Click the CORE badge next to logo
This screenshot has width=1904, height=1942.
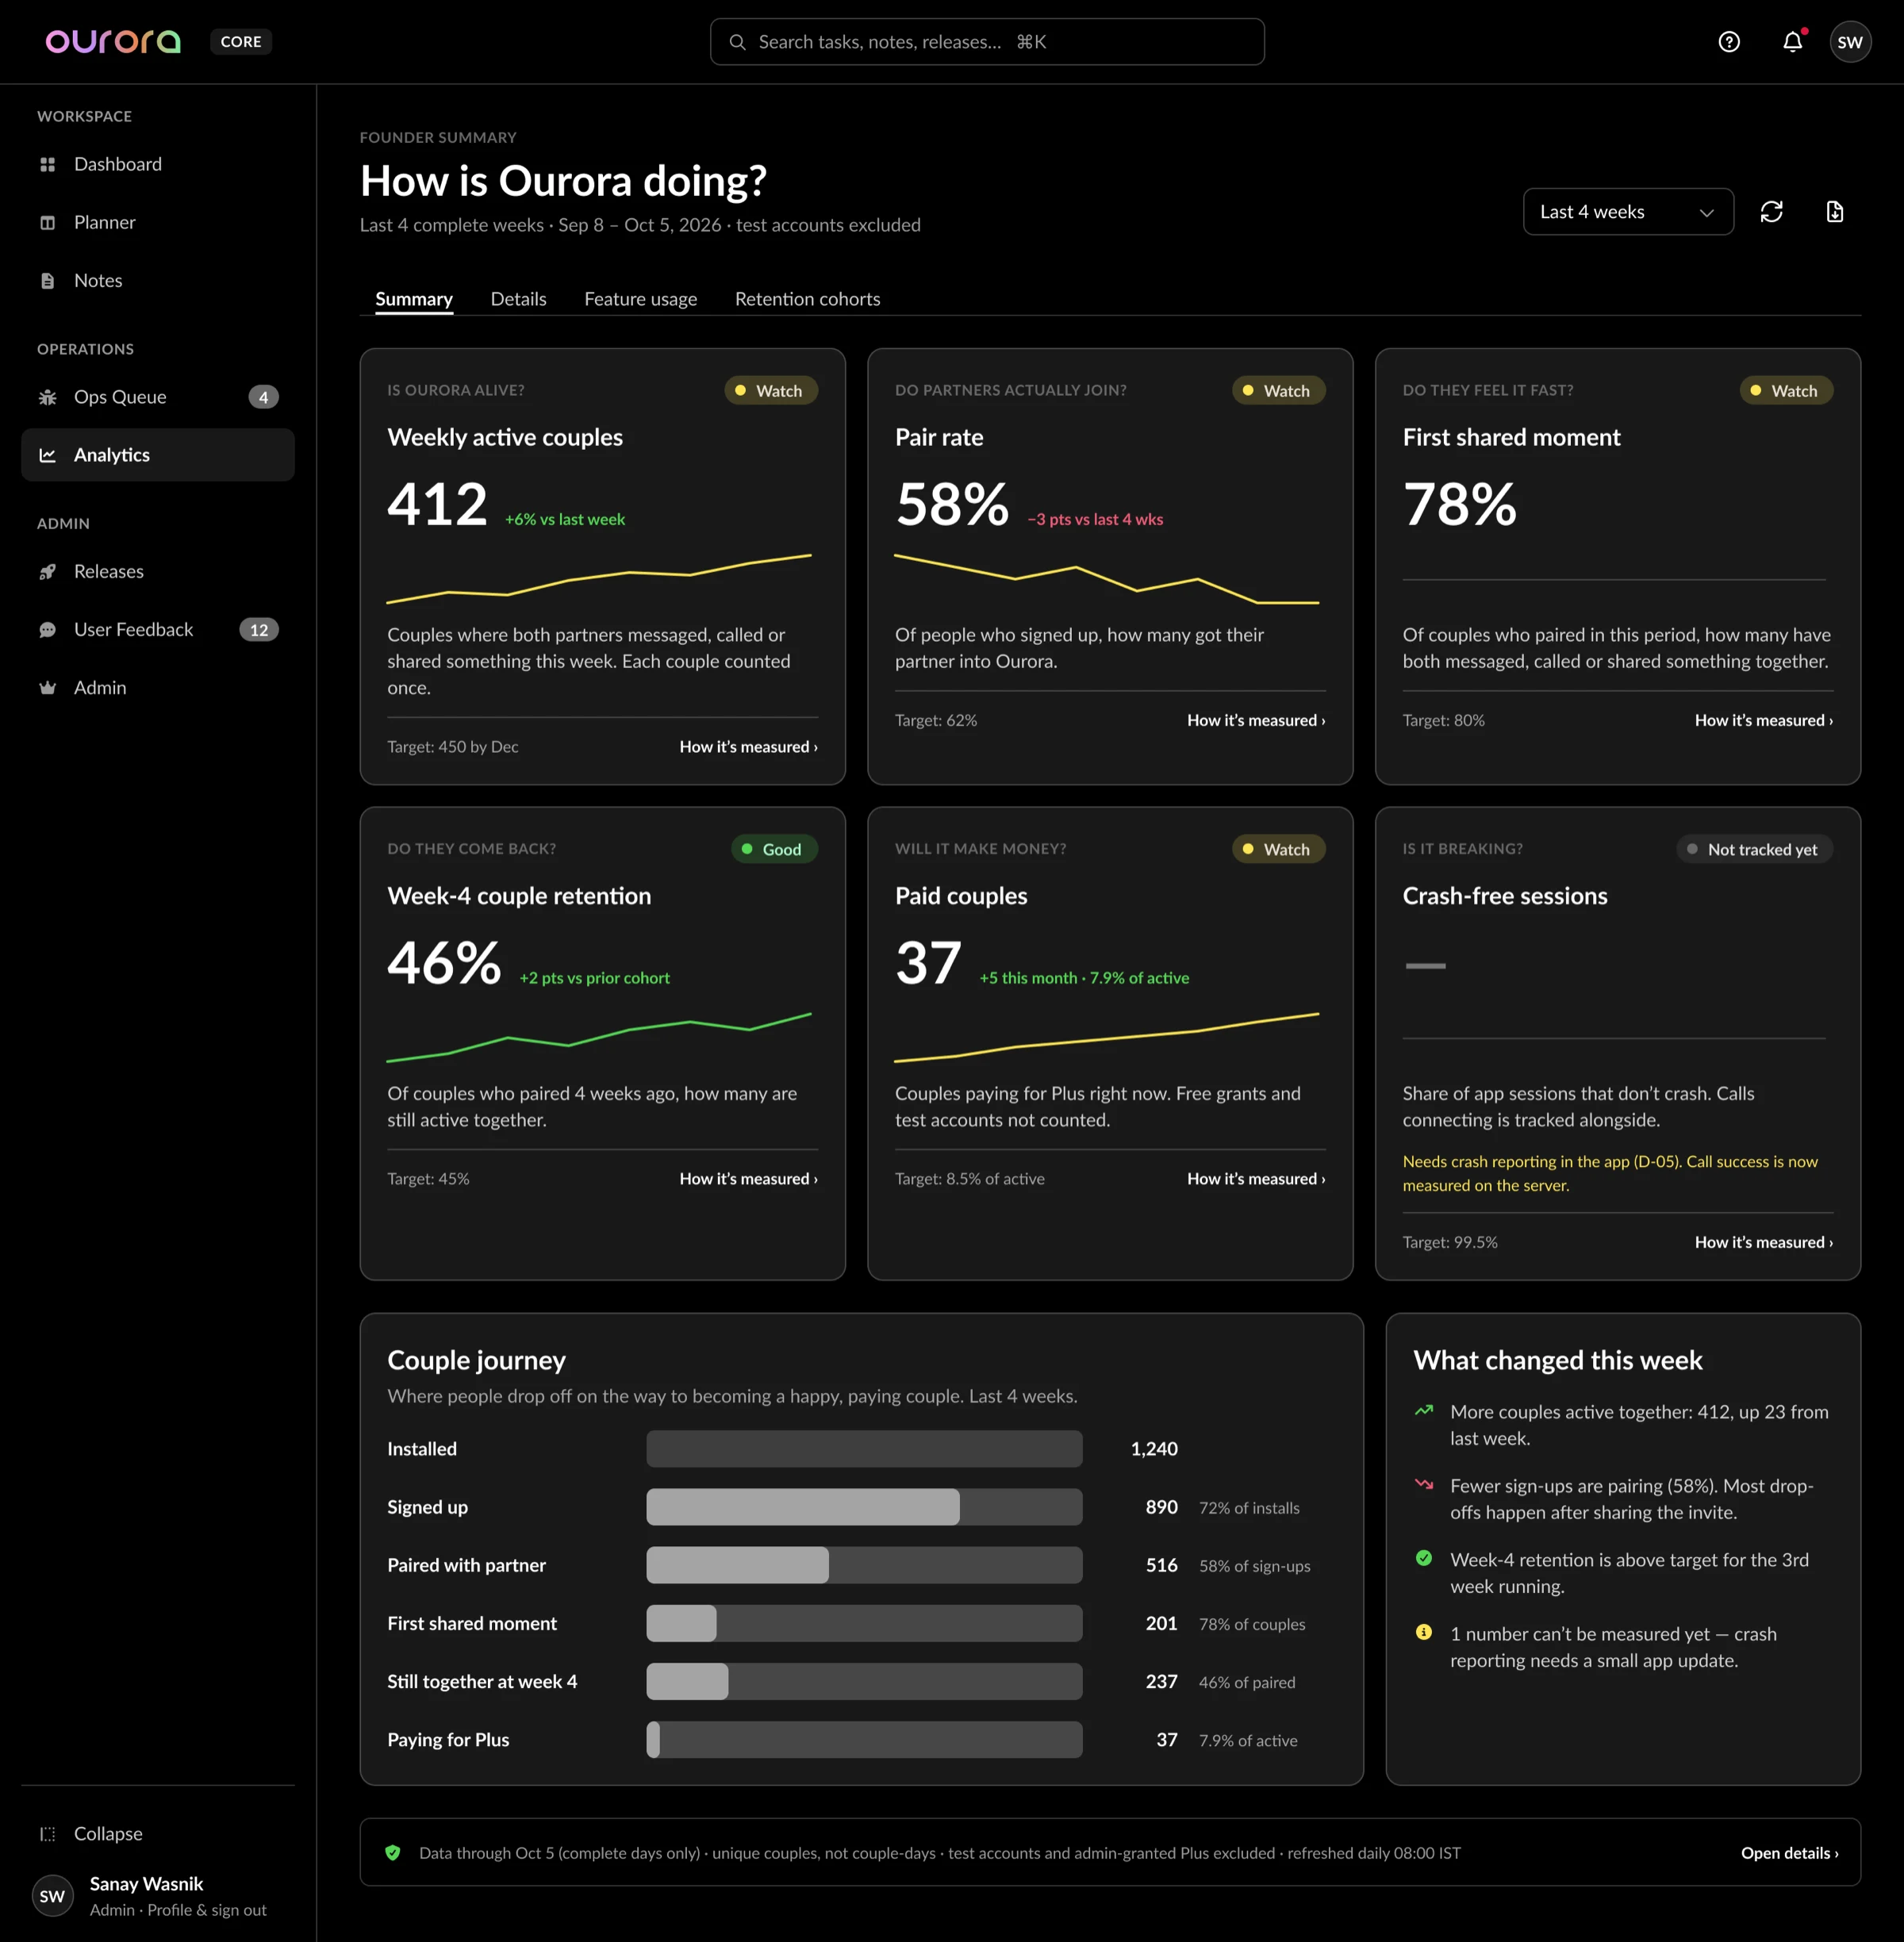(x=241, y=42)
